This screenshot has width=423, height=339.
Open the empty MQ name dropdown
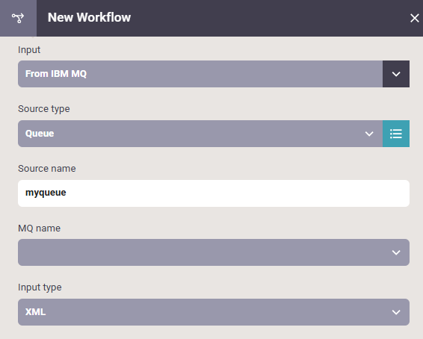[214, 252]
